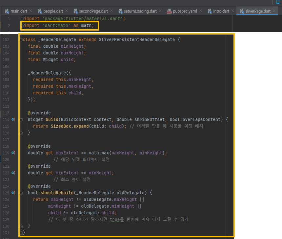282x239 pixels.
Task: Click shrinkOffset parameter in build method
Action: click(x=150, y=120)
